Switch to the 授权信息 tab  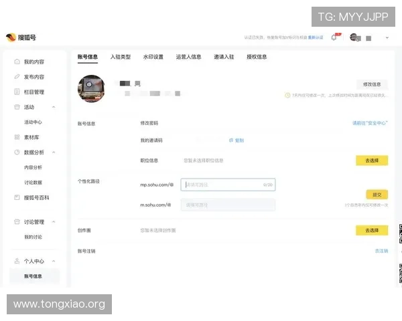pos(257,57)
